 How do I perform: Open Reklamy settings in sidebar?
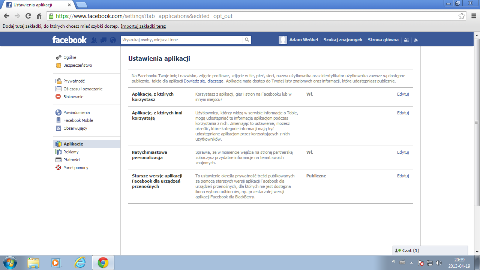coord(71,152)
